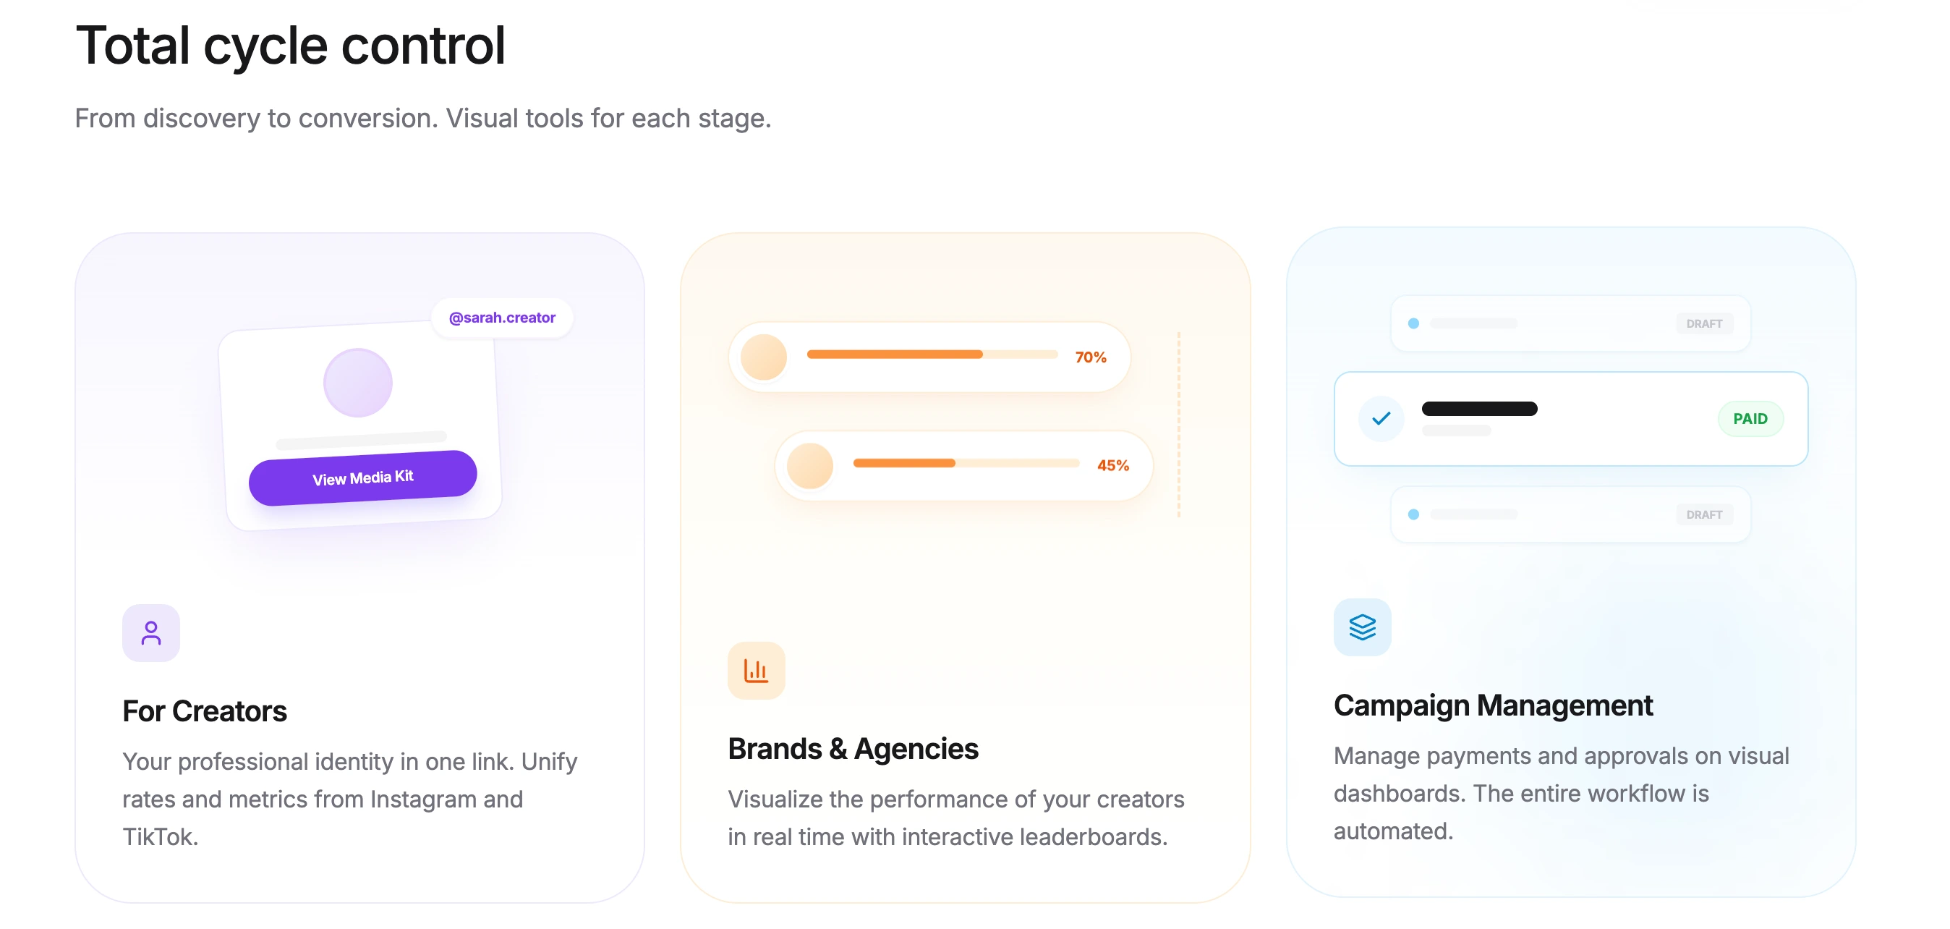Click the orange bar chart icon
The height and width of the screenshot is (929, 1950).
(755, 671)
